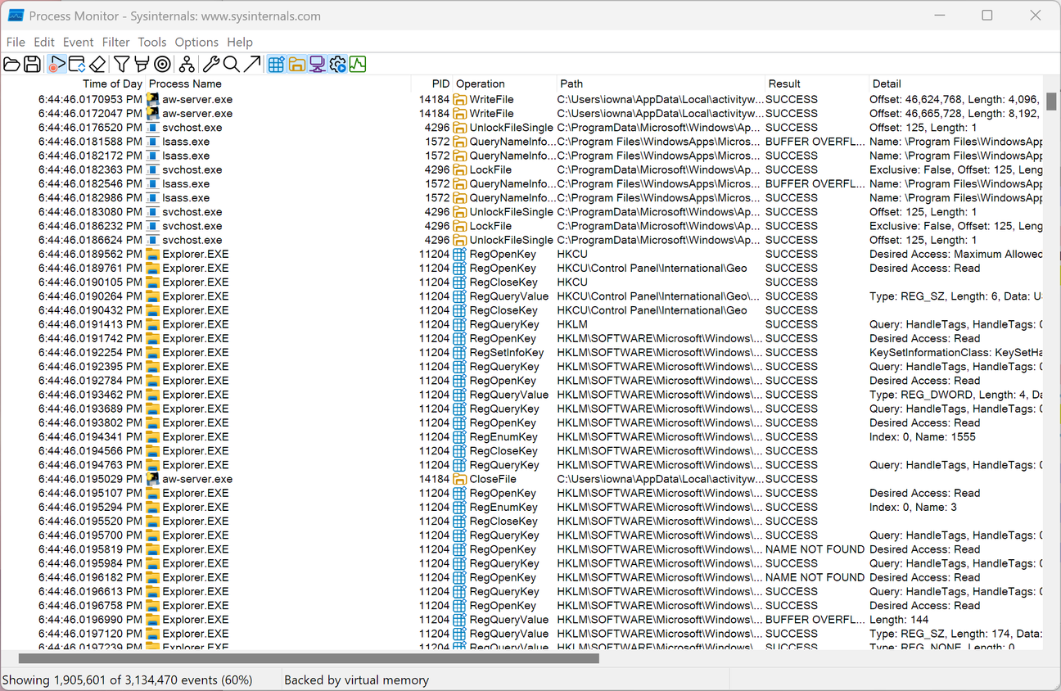Screen dimensions: 1061x691
Task: Toggle Show Network Activity filter
Action: pyautogui.click(x=318, y=64)
